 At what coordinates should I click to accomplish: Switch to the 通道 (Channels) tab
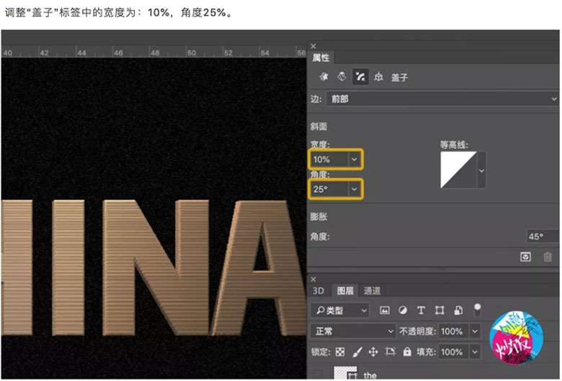click(x=372, y=291)
